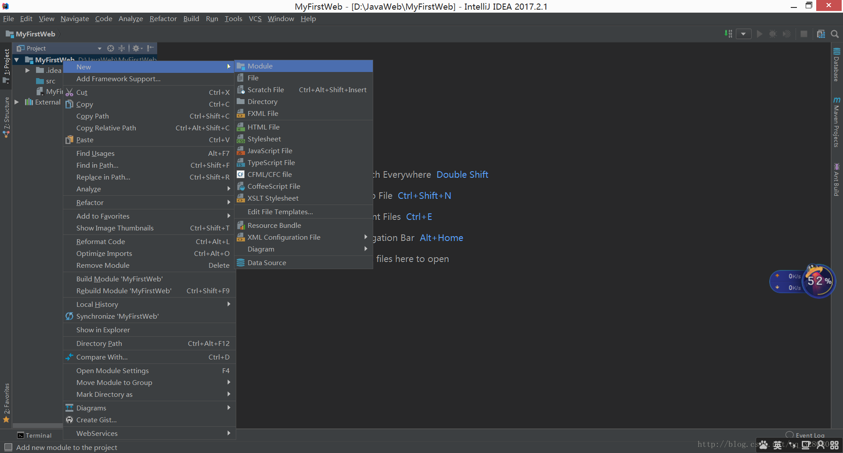Click hide Project panel icon
Viewport: 843px width, 453px height.
click(150, 48)
